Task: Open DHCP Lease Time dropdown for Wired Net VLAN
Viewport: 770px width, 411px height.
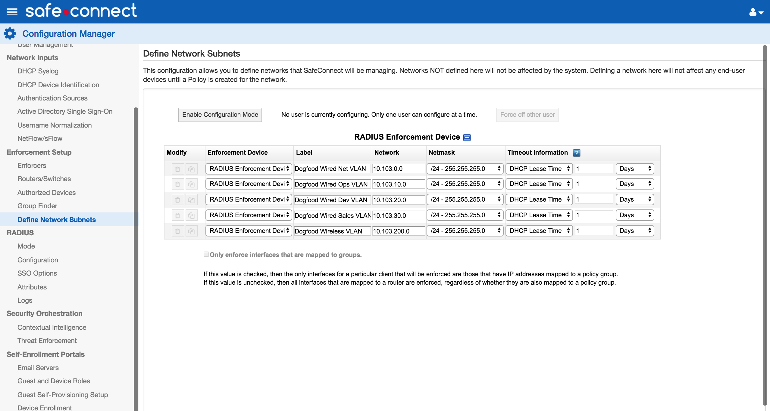Action: [x=539, y=169]
